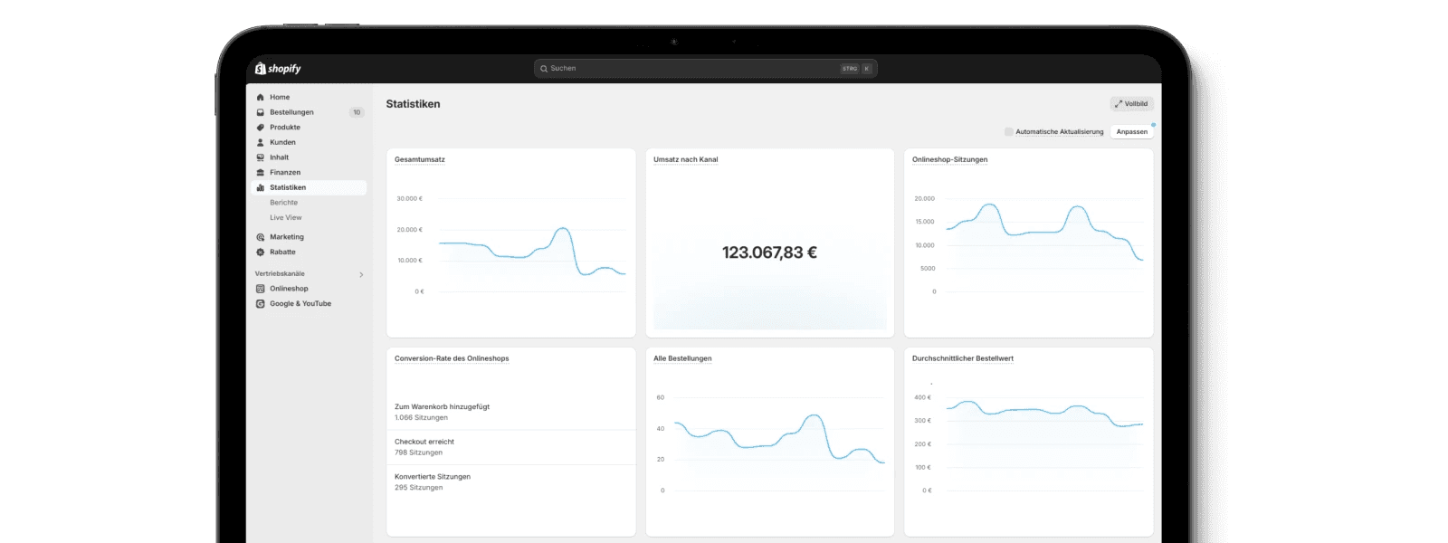This screenshot has height=543, width=1448.
Task: Open Gesamtumsatz report title
Action: point(420,159)
